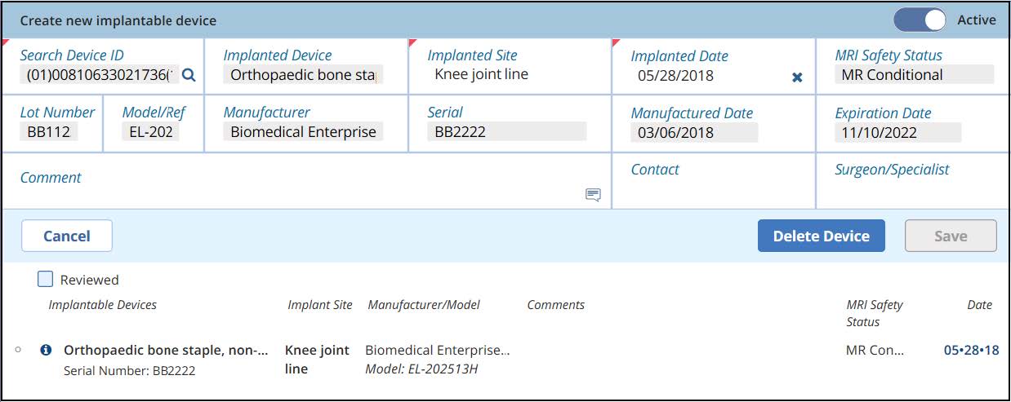Screen dimensions: 1011x402
Task: Select the radio circle beside the device row
Action: pos(18,350)
